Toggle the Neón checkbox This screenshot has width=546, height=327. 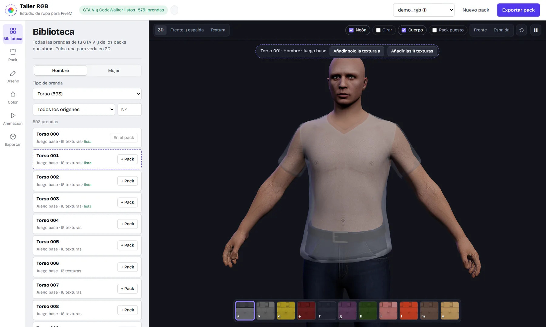(x=351, y=30)
